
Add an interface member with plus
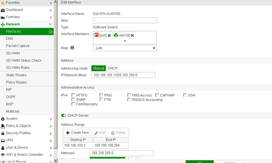click(x=125, y=41)
